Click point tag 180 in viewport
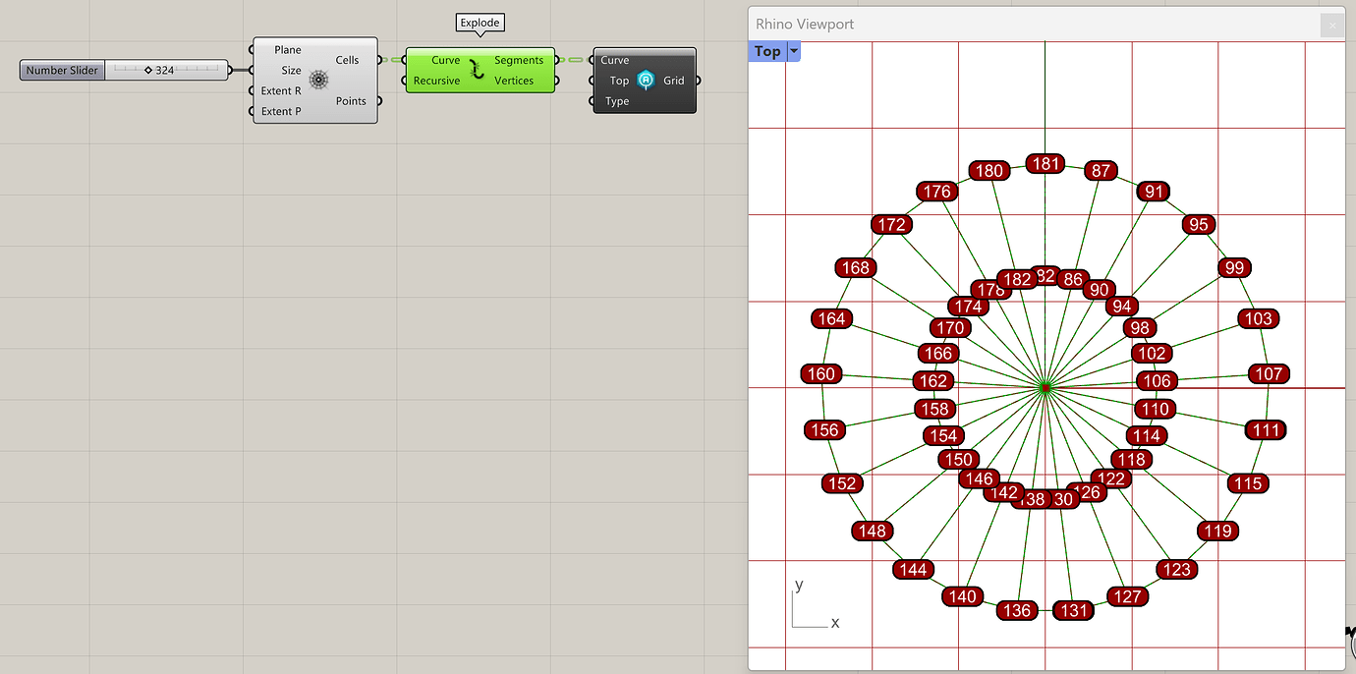 pos(989,171)
